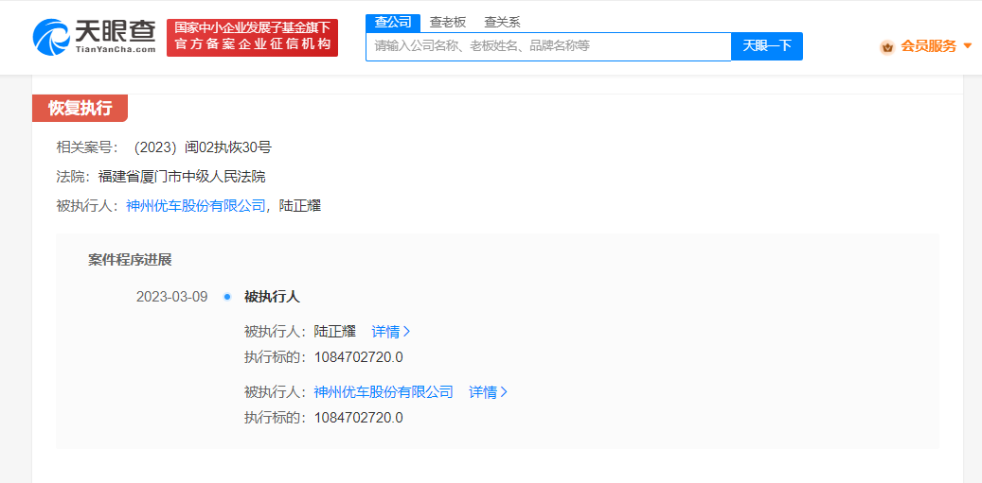This screenshot has height=483, width=982.
Task: Open 神州优车股份有限公司 link in 被执行人 header line
Action: (196, 206)
